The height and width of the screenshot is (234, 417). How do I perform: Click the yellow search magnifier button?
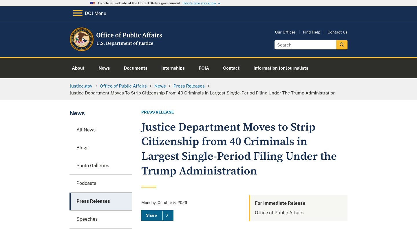pos(342,45)
